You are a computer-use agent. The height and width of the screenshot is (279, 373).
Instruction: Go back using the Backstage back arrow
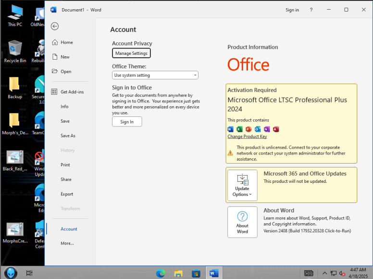[x=55, y=26]
